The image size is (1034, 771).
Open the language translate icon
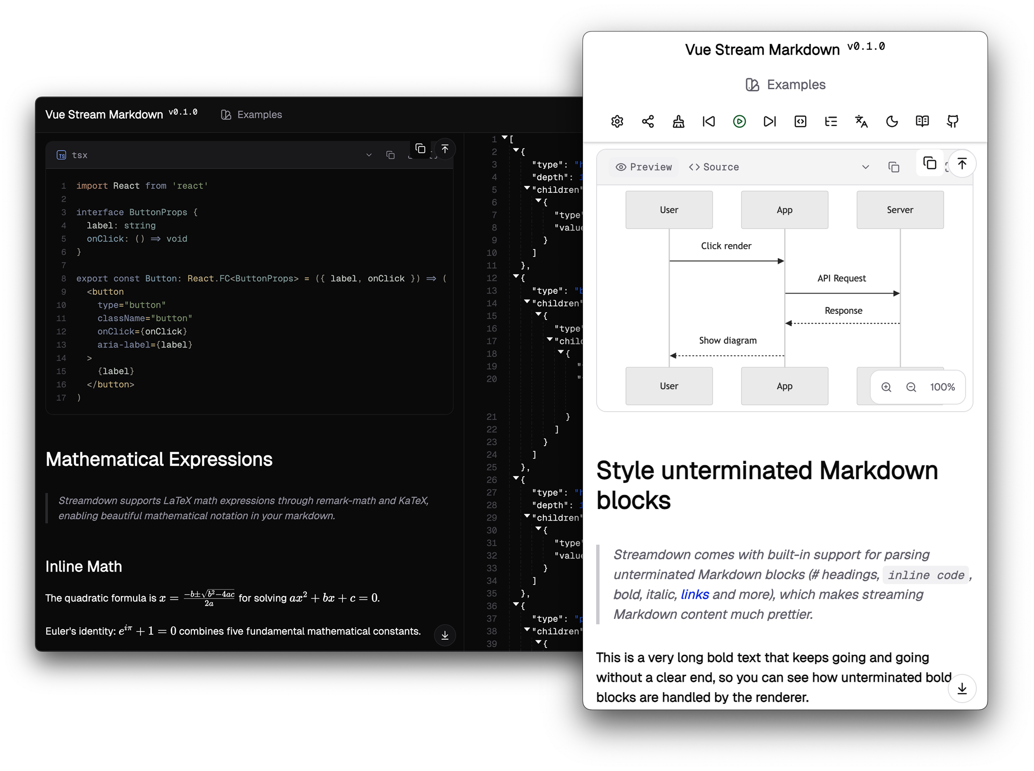click(861, 121)
